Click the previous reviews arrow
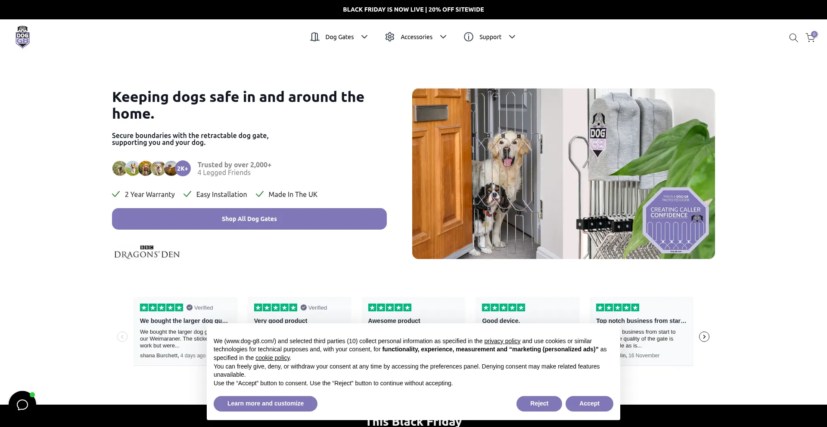This screenshot has height=427, width=827. (x=122, y=337)
